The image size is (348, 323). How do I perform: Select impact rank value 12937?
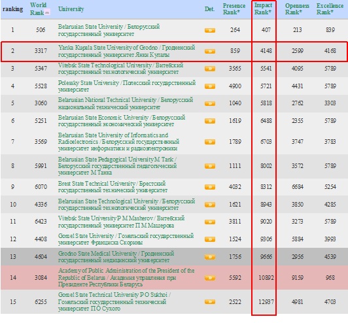pyautogui.click(x=266, y=302)
